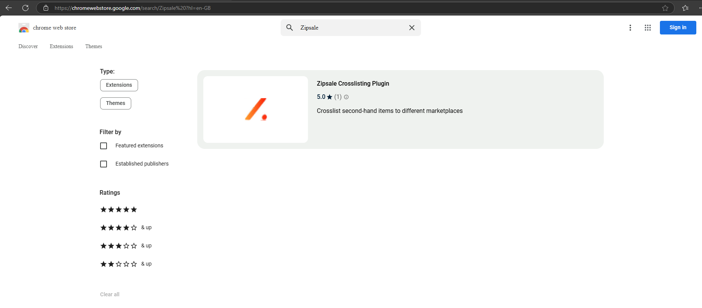Click the magnifier search icon

(290, 28)
